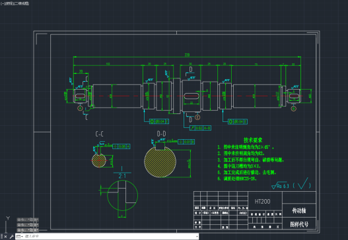Select the 图样代号 title block text
348x240 pixels.
(299, 224)
